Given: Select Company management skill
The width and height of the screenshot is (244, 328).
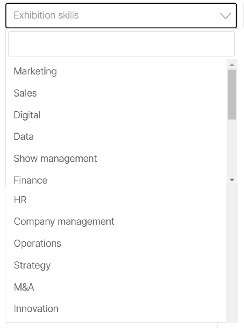Looking at the screenshot, I should click(x=64, y=222).
